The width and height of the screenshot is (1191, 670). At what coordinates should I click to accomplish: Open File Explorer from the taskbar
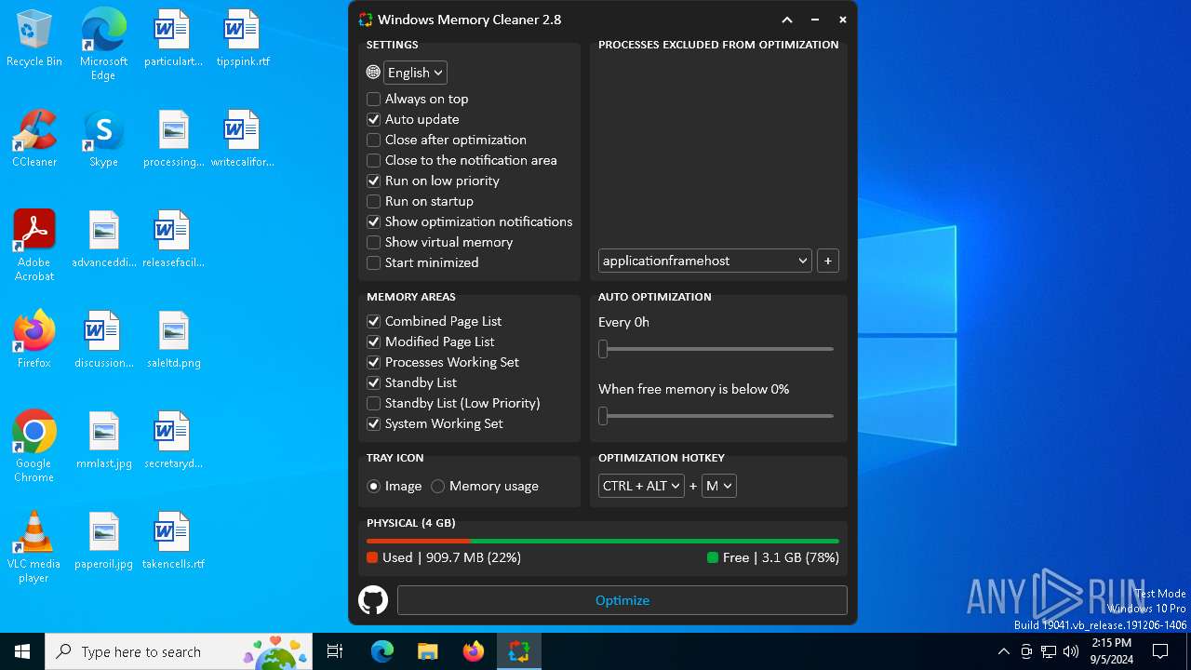click(x=428, y=651)
